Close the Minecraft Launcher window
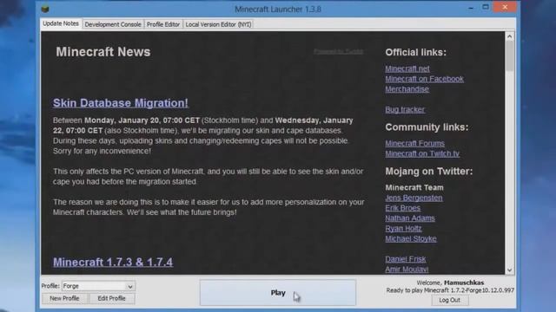 click(505, 7)
